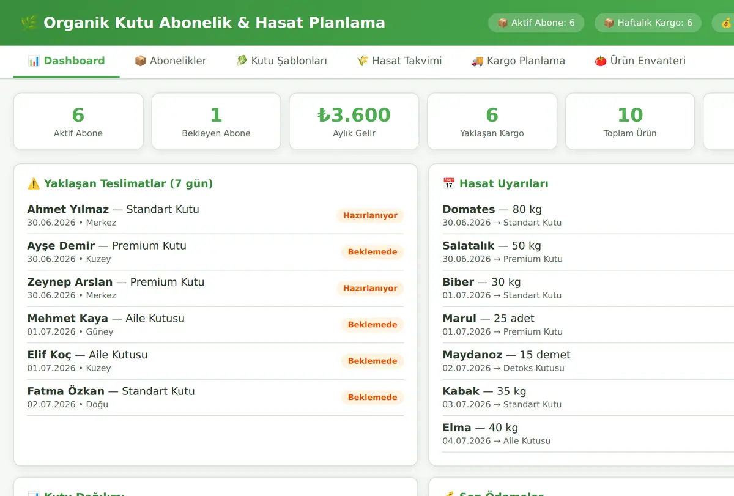
Task: Select the Toplam Ürün stat card
Action: [x=630, y=121]
